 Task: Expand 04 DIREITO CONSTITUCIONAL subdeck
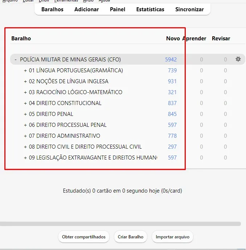25,103
